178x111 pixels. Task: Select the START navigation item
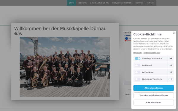(71, 3)
